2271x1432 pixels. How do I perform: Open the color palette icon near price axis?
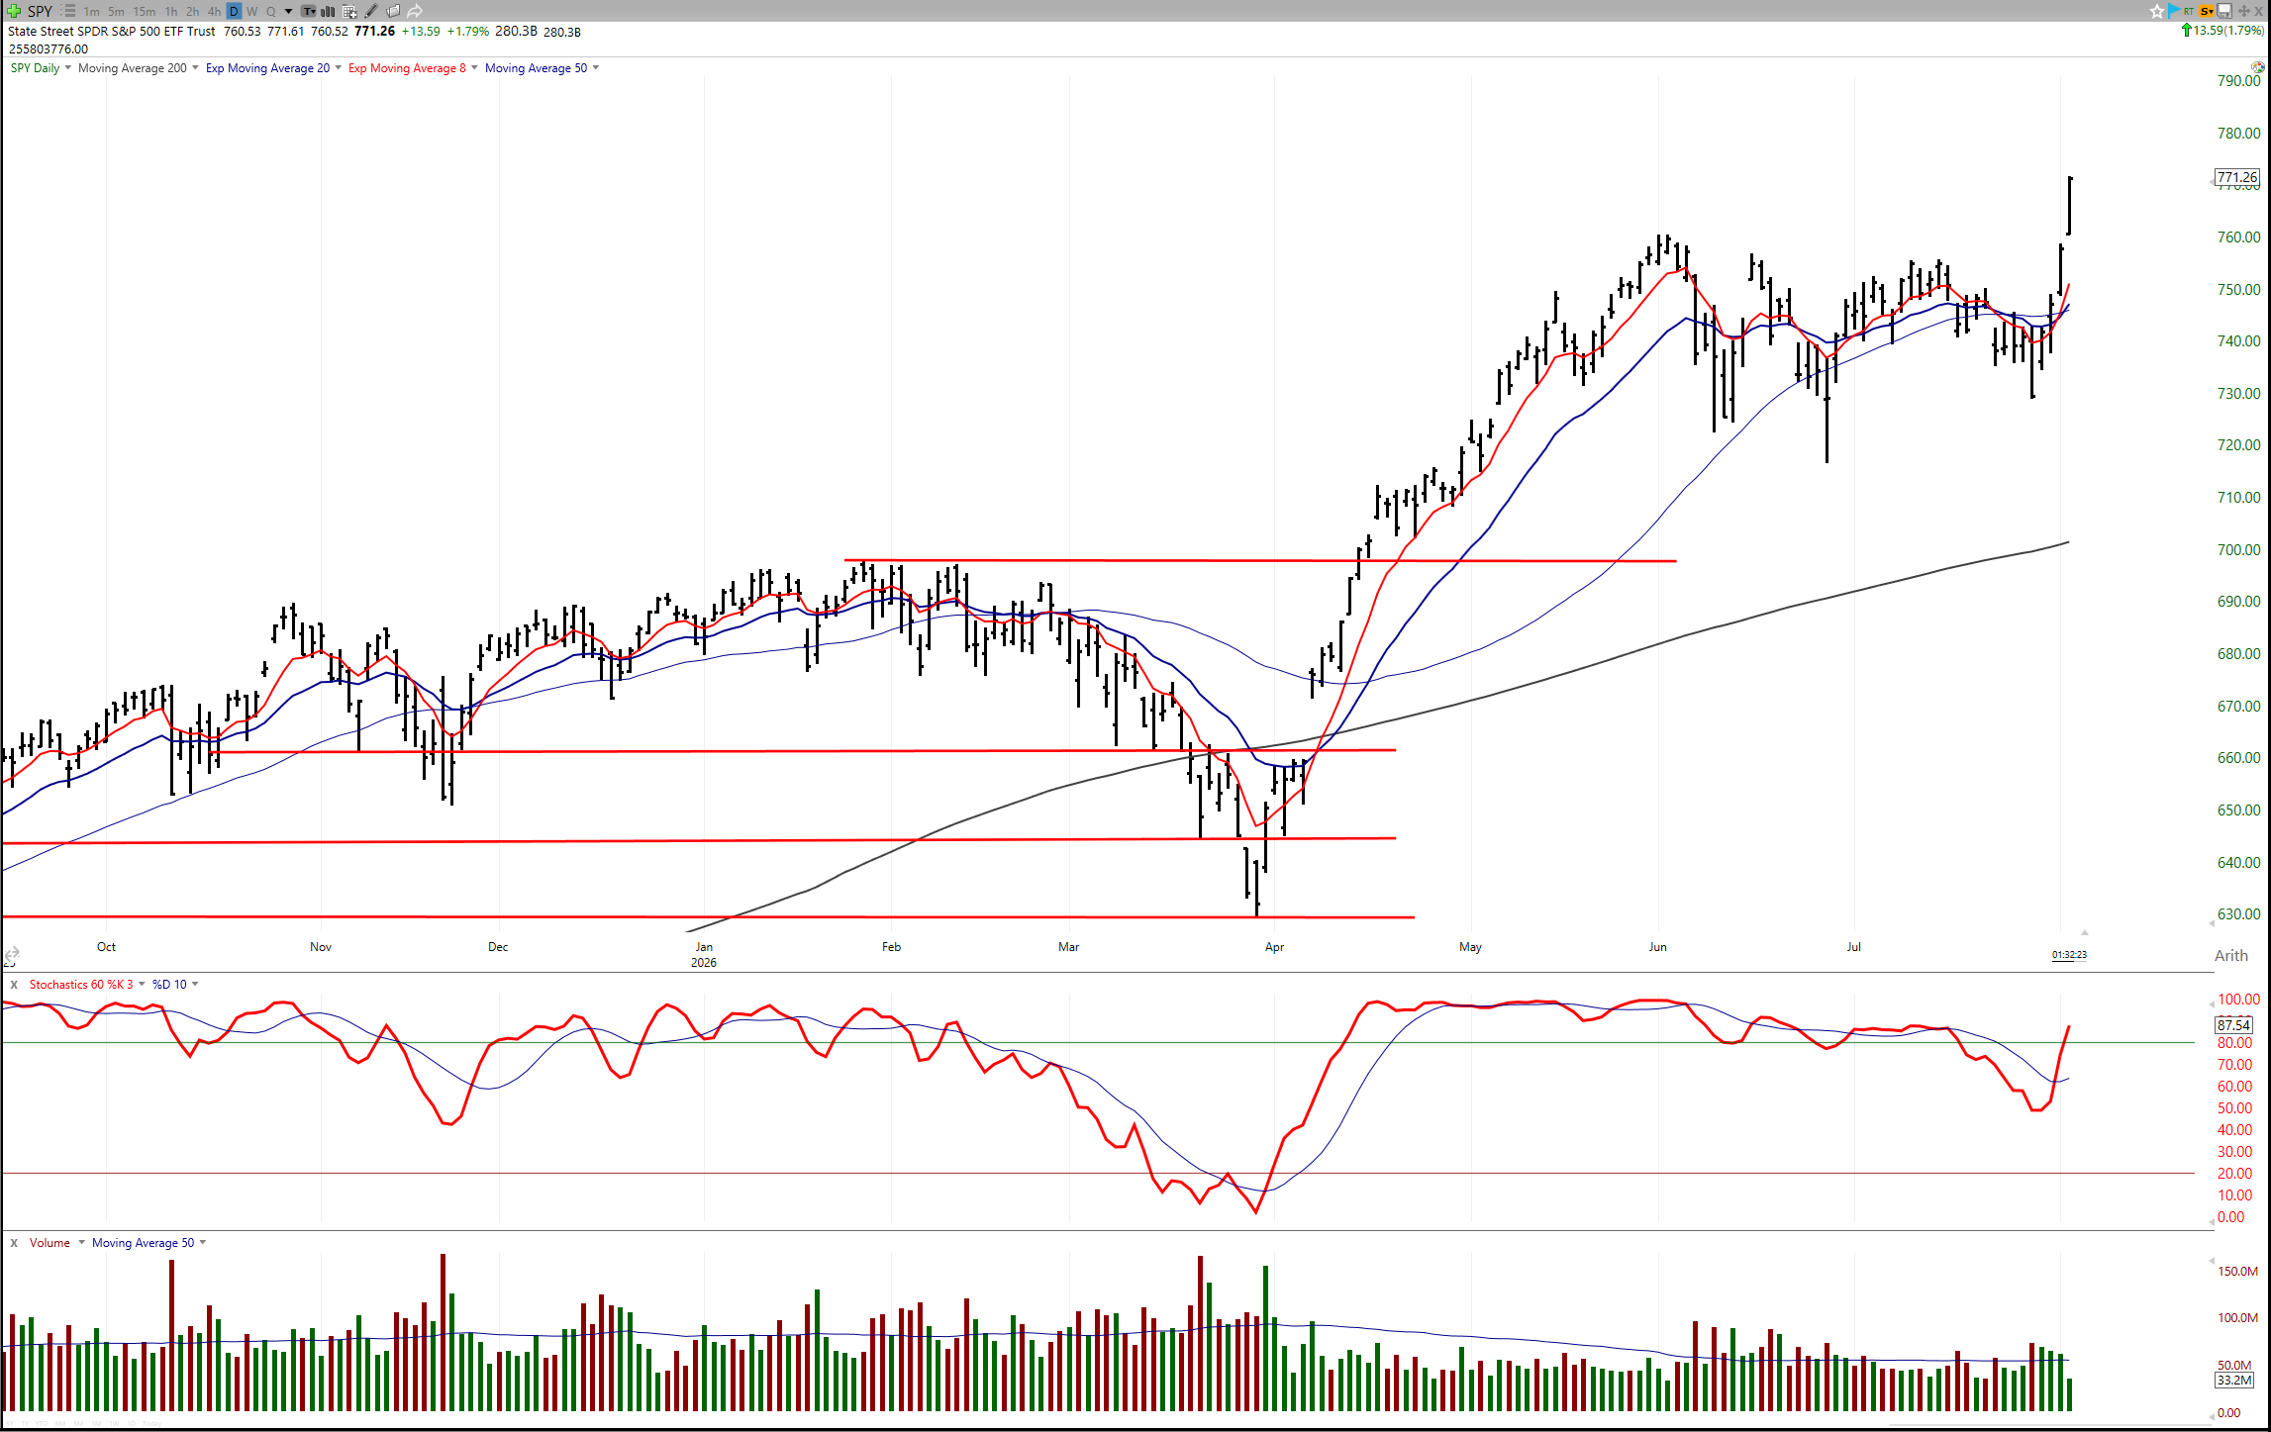pyautogui.click(x=2257, y=67)
